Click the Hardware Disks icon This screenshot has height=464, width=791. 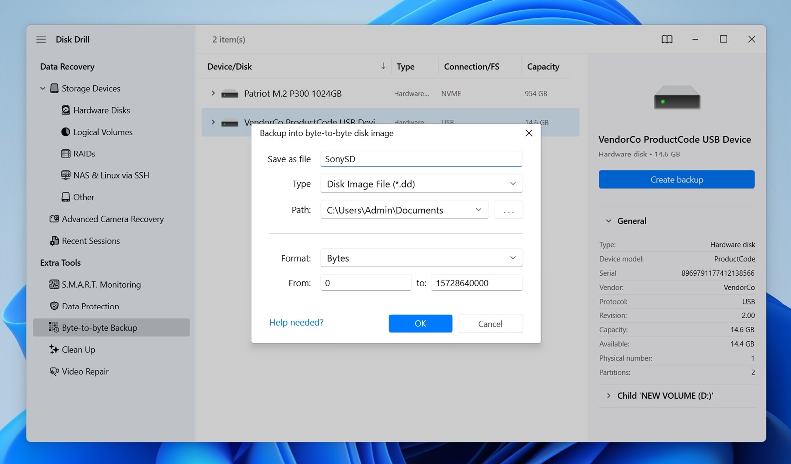pyautogui.click(x=66, y=110)
